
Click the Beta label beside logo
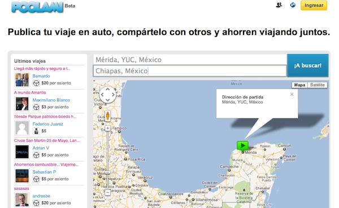(x=70, y=6)
